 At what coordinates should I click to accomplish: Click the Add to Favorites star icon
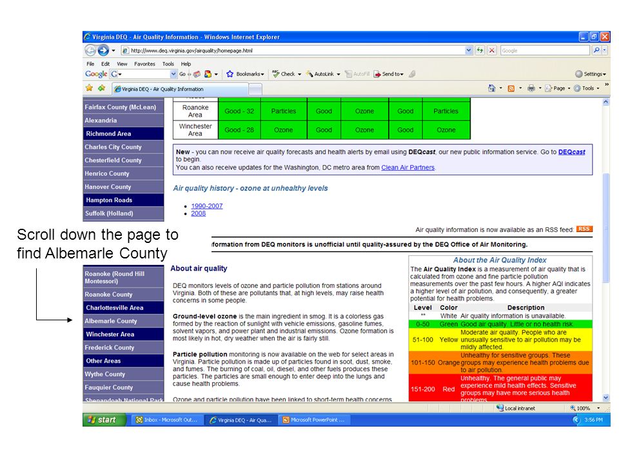pos(102,88)
